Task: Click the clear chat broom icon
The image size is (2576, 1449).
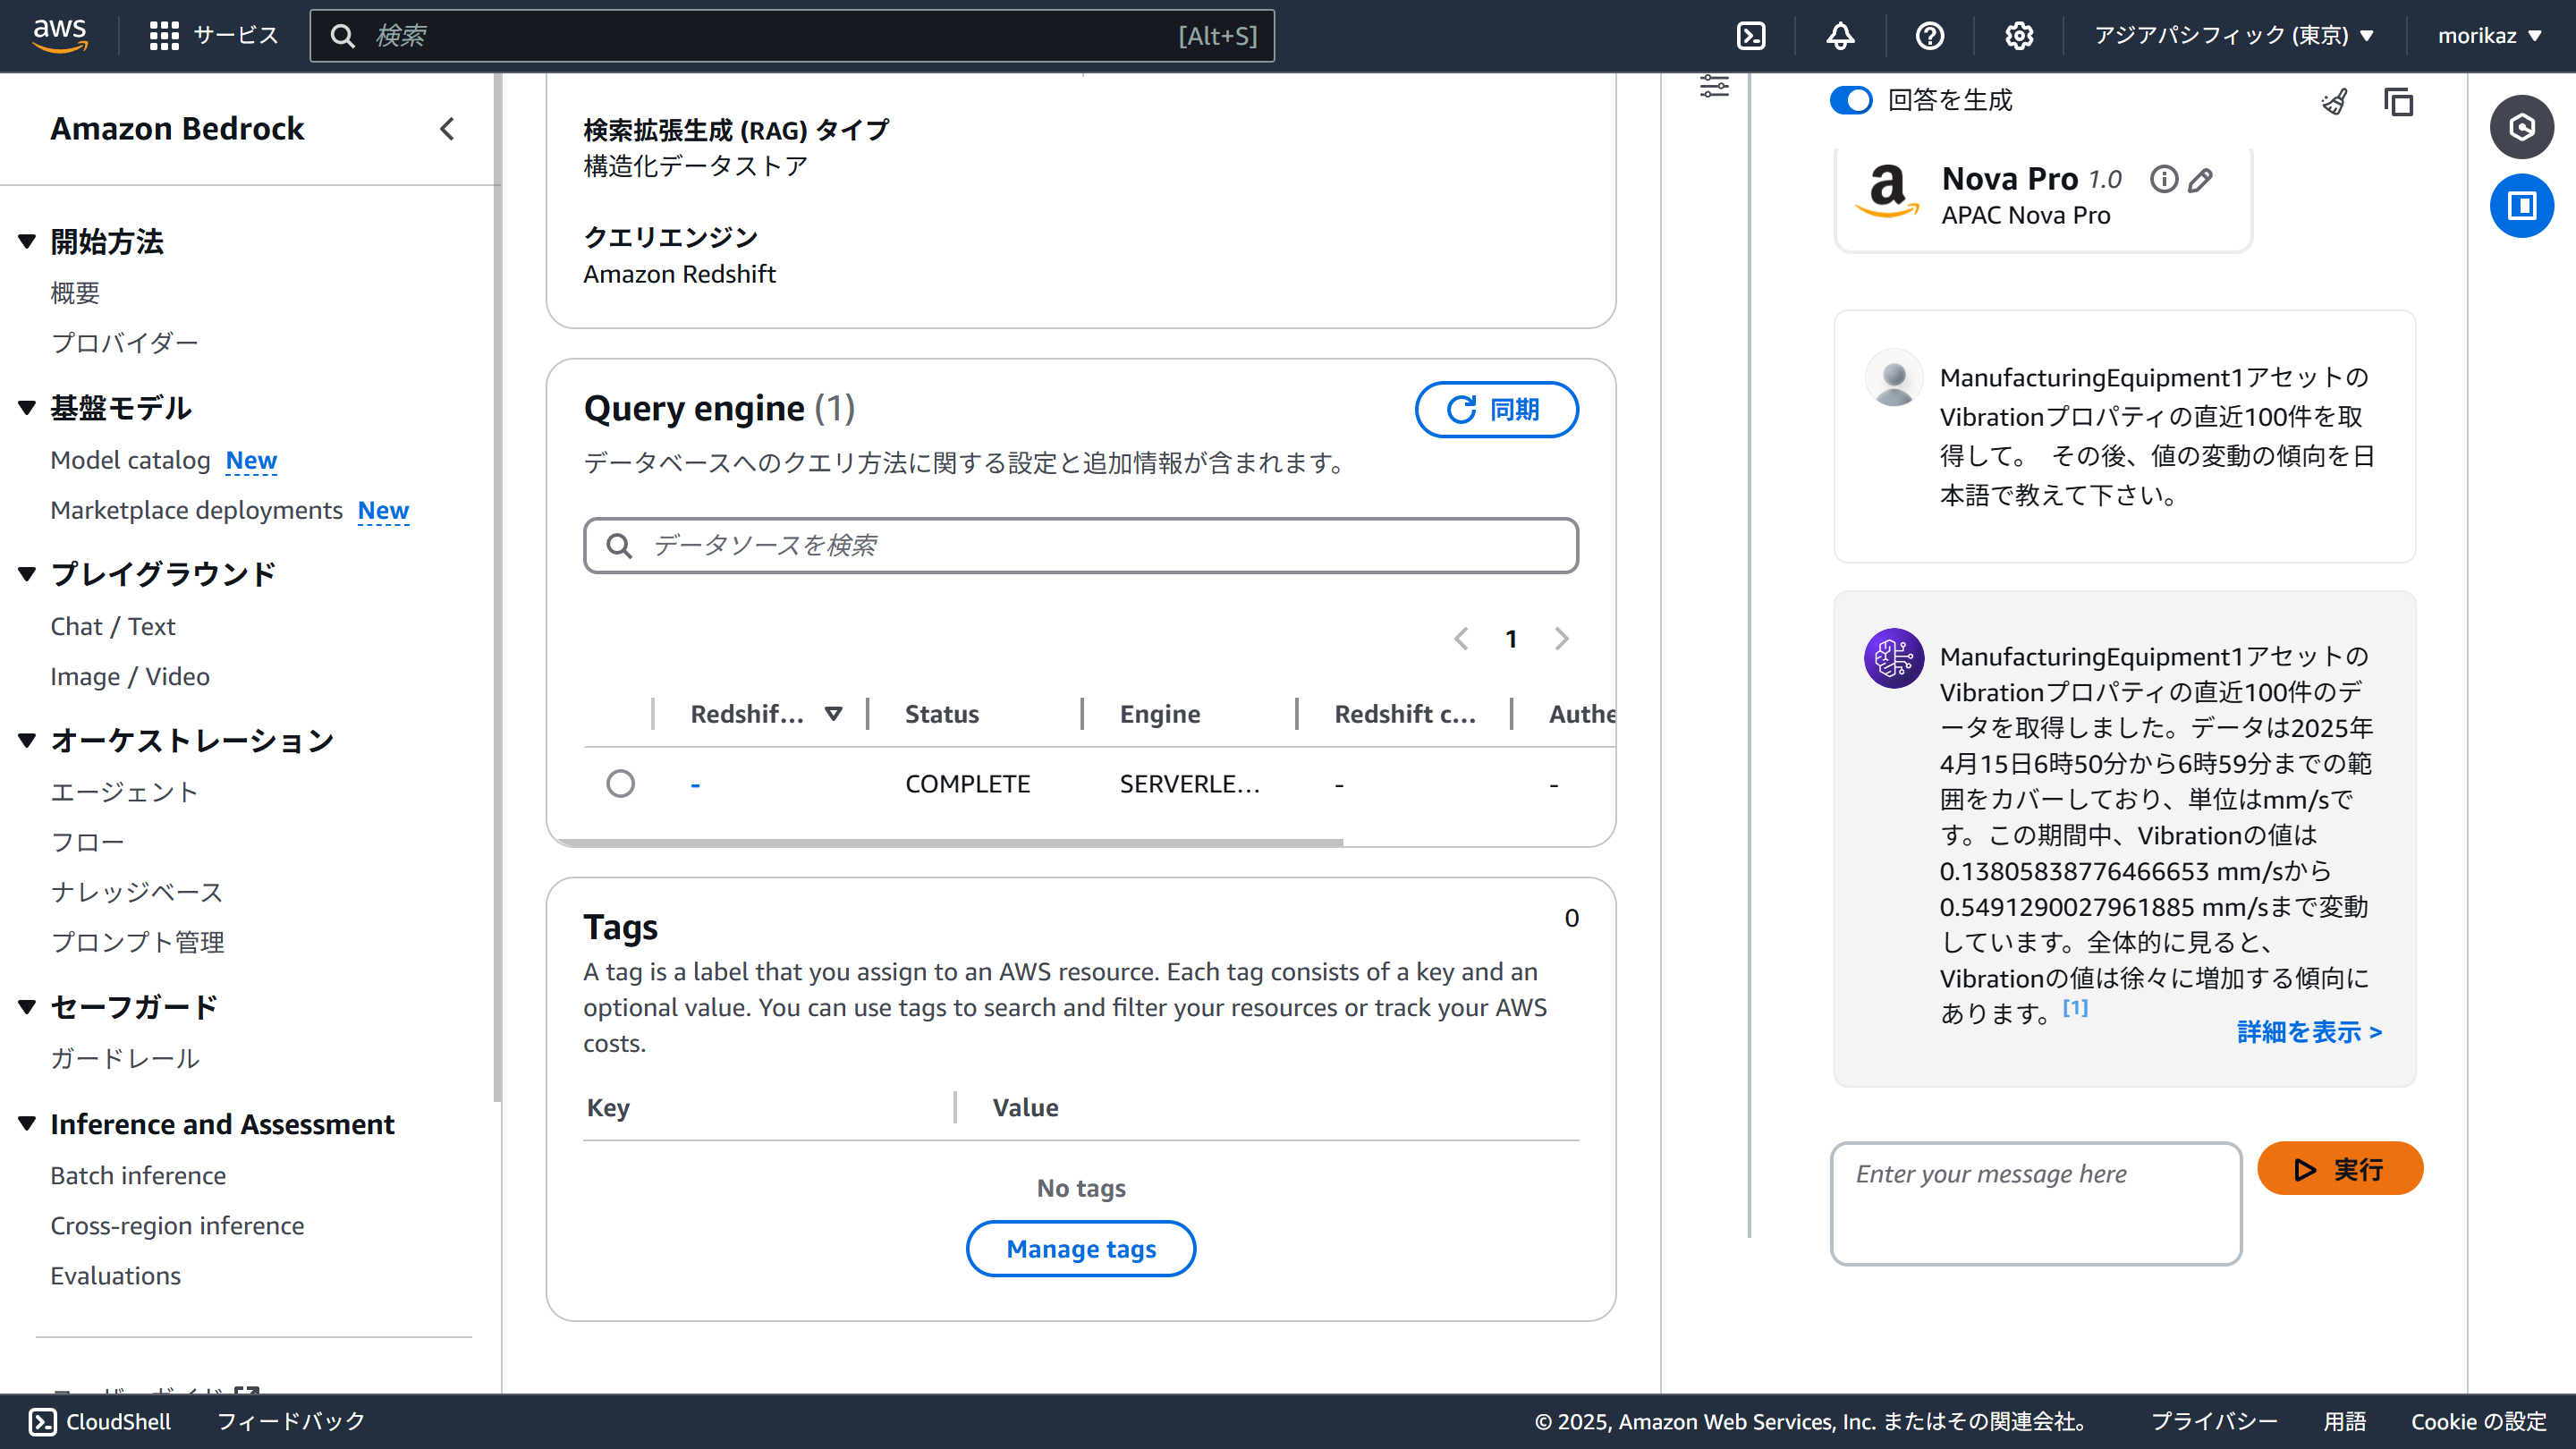Action: 2335,102
